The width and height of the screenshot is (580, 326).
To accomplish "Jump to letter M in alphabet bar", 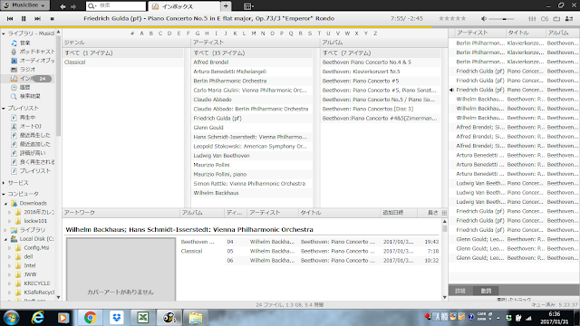I will (254, 34).
